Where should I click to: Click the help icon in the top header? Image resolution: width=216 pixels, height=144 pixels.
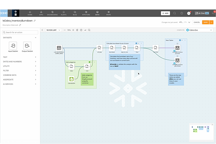[x=182, y=13]
